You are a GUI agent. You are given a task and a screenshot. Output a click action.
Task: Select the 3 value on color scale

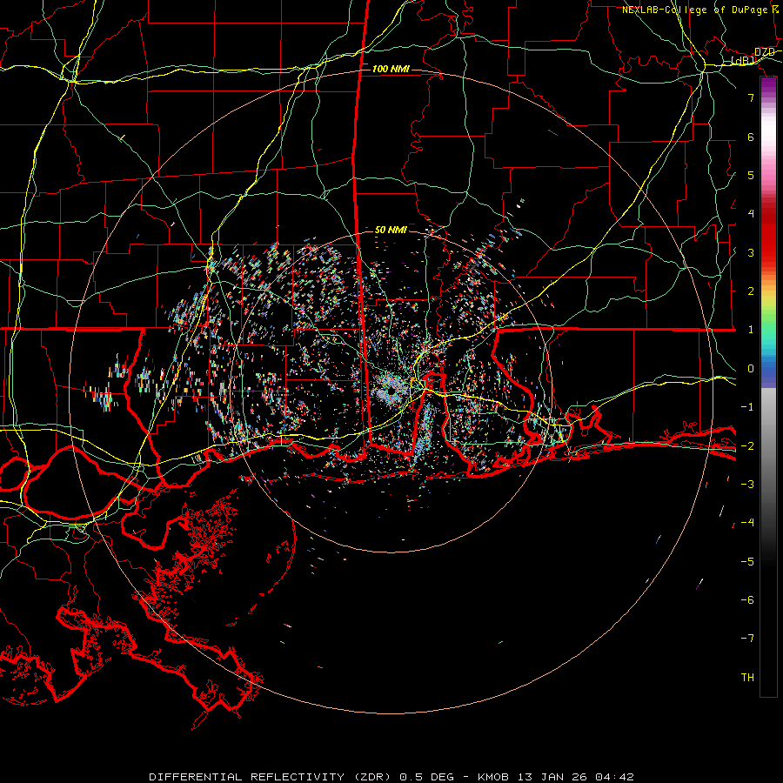(x=751, y=252)
